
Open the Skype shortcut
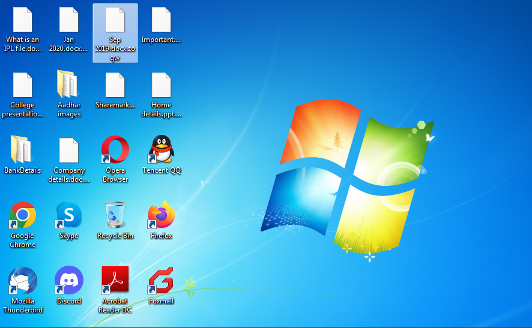[x=68, y=215]
